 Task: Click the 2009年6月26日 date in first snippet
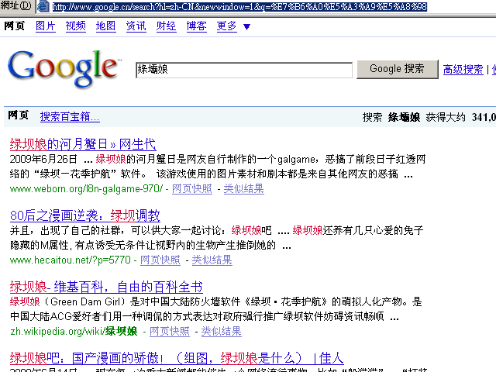[x=43, y=159]
